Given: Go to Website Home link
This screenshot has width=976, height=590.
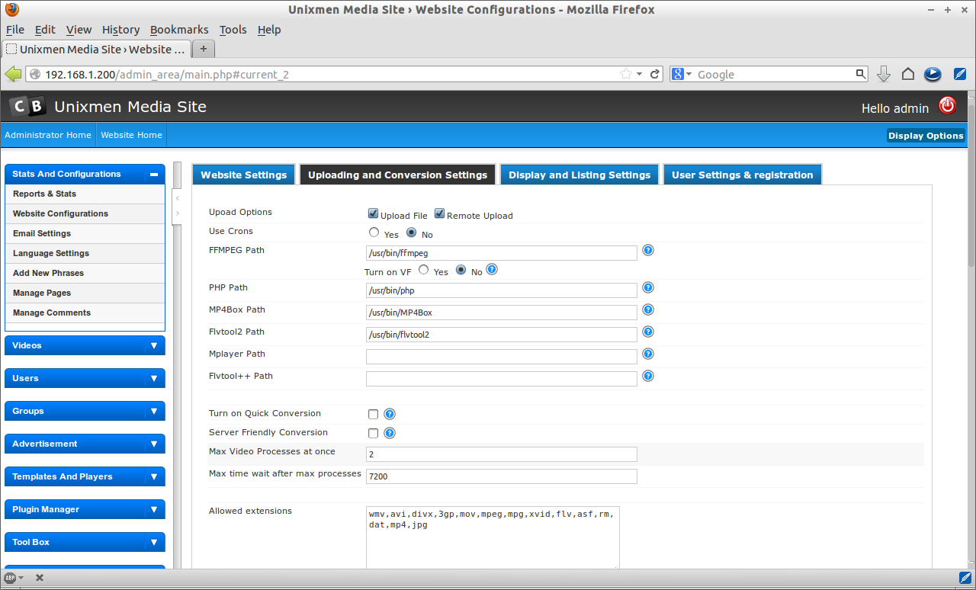Looking at the screenshot, I should [131, 135].
